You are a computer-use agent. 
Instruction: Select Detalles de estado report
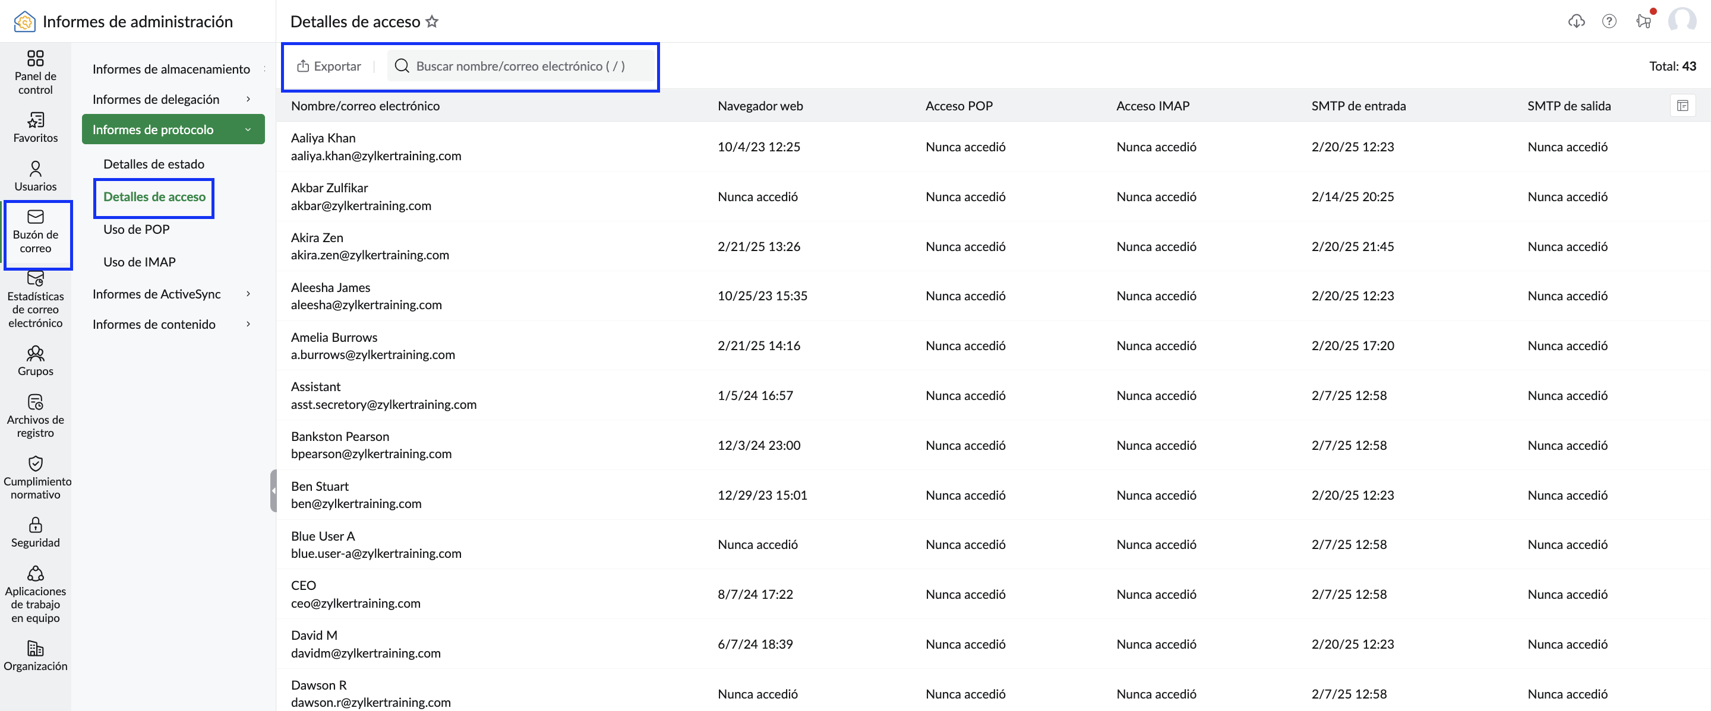(153, 164)
